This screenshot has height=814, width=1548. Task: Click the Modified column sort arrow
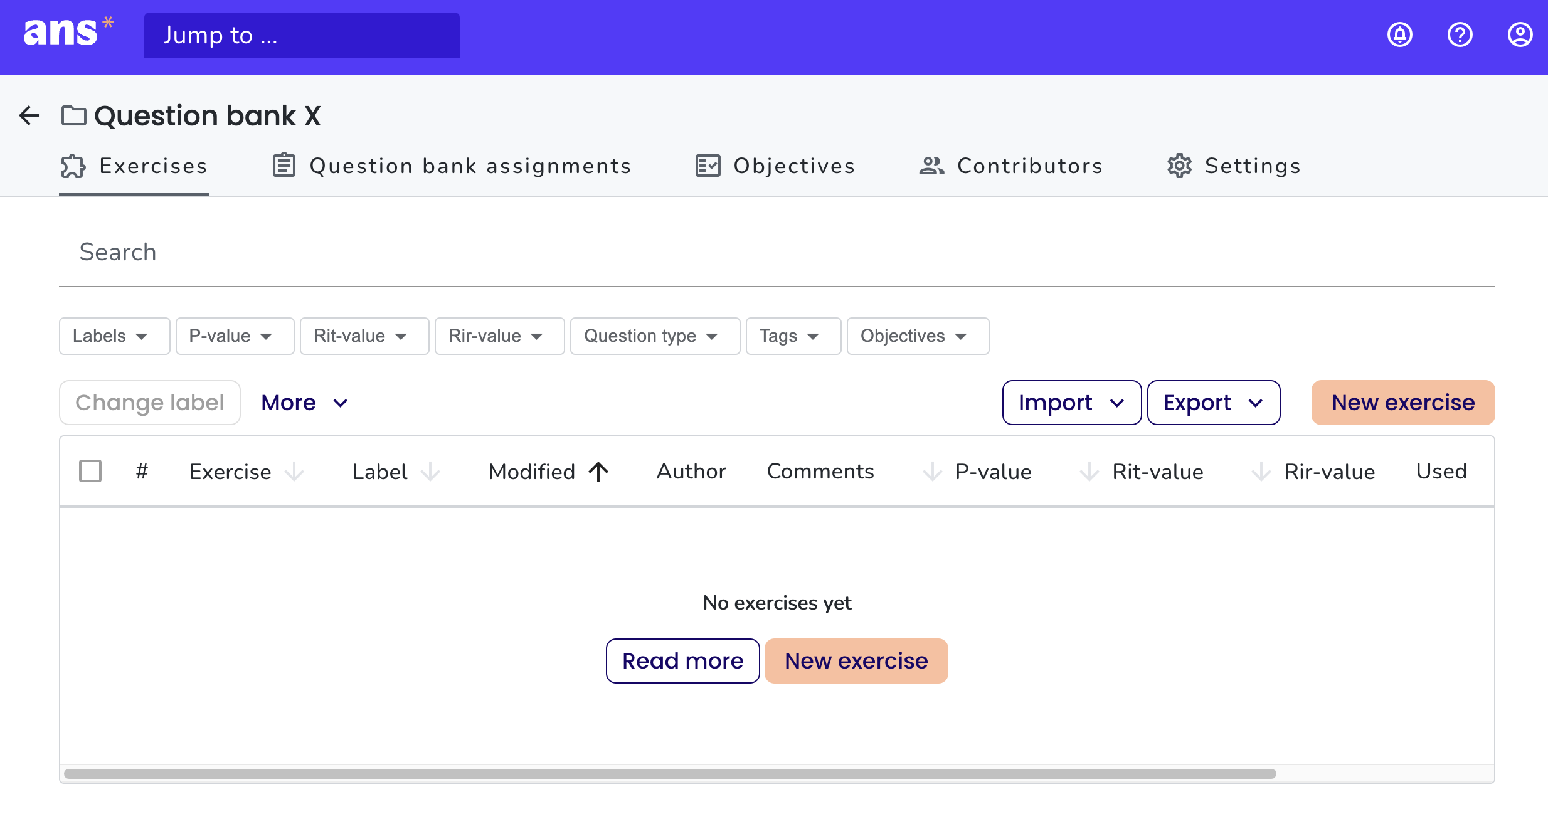pyautogui.click(x=599, y=472)
